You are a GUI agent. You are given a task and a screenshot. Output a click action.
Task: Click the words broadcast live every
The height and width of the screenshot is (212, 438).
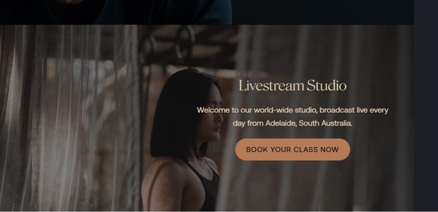pos(354,110)
